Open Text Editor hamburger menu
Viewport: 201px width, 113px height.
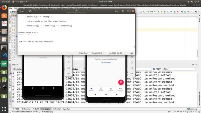coord(123,11)
